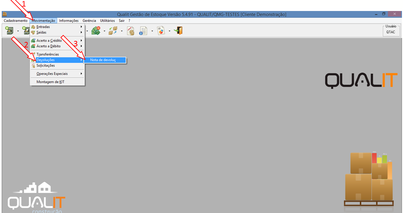Click the money with red minus icon

(96, 31)
